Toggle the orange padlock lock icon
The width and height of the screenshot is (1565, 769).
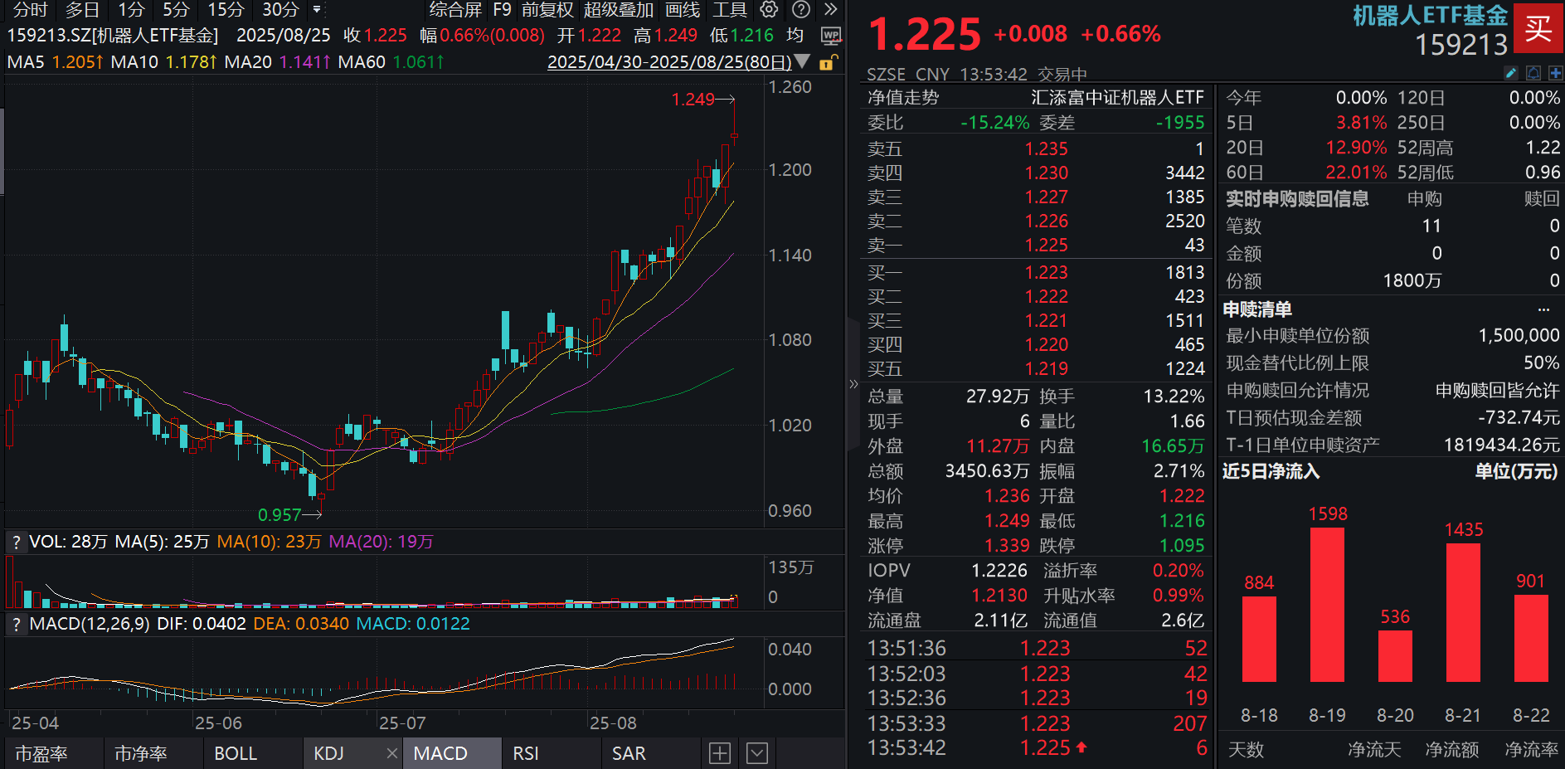(827, 61)
